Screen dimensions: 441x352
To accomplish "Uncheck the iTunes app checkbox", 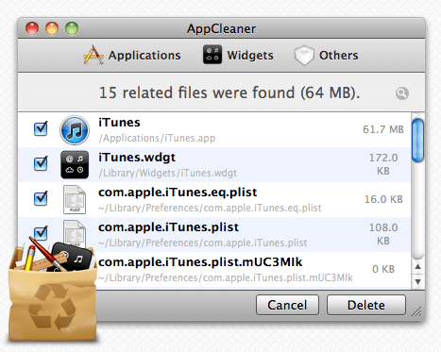I will (x=41, y=128).
